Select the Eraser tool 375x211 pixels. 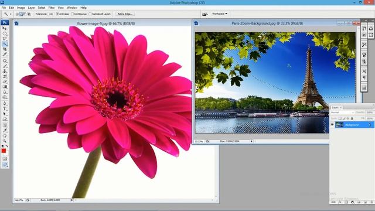coord(5,81)
